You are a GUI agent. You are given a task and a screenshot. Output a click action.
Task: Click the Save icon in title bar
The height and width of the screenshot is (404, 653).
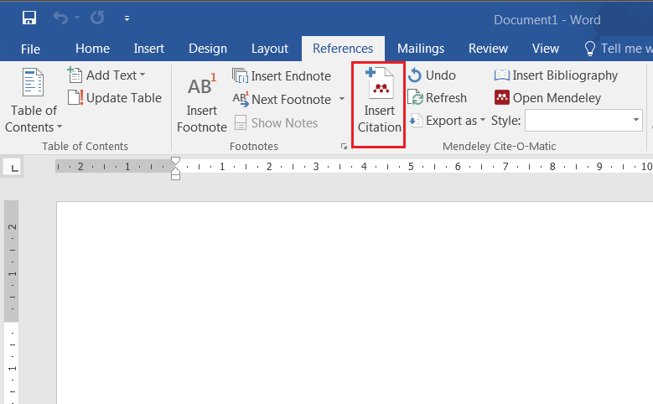(29, 18)
